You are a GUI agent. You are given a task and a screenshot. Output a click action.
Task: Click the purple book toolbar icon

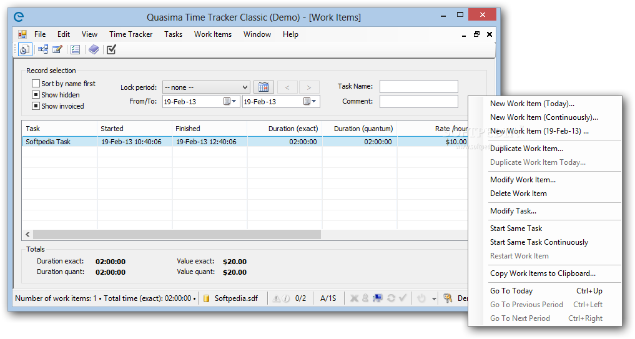click(94, 49)
